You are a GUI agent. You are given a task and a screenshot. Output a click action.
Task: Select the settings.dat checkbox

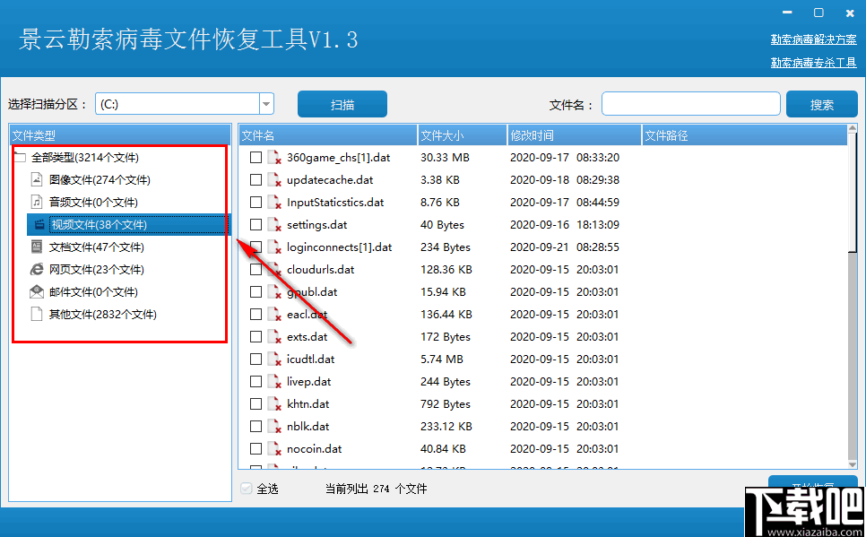coord(255,224)
